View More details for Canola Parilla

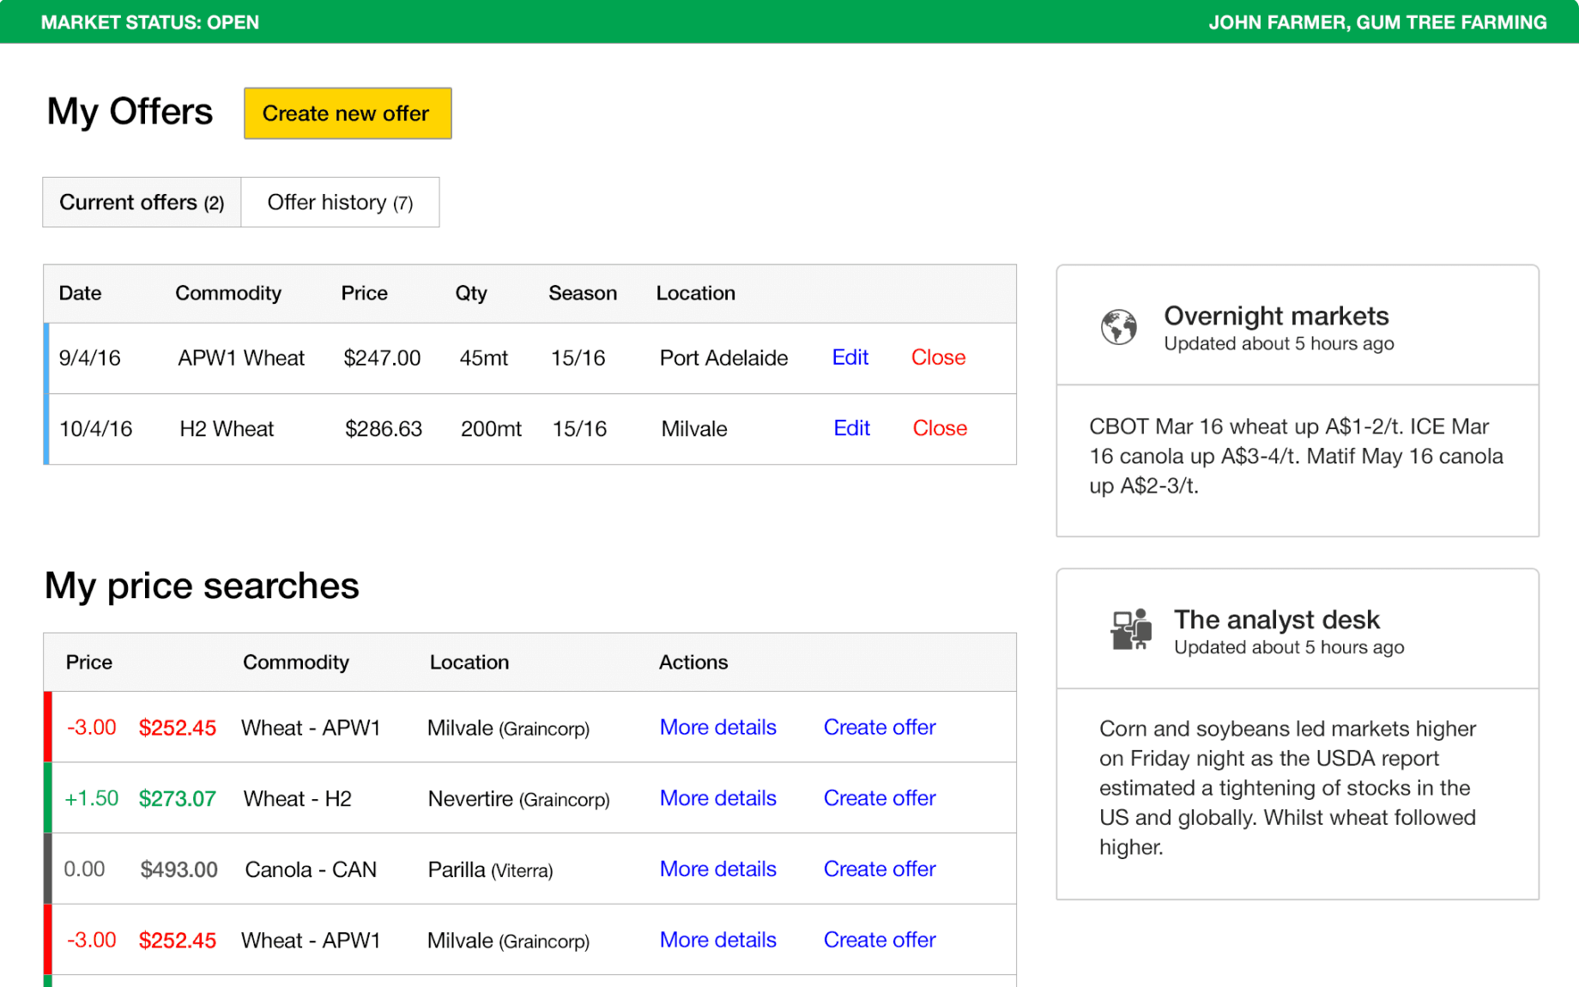coord(718,869)
